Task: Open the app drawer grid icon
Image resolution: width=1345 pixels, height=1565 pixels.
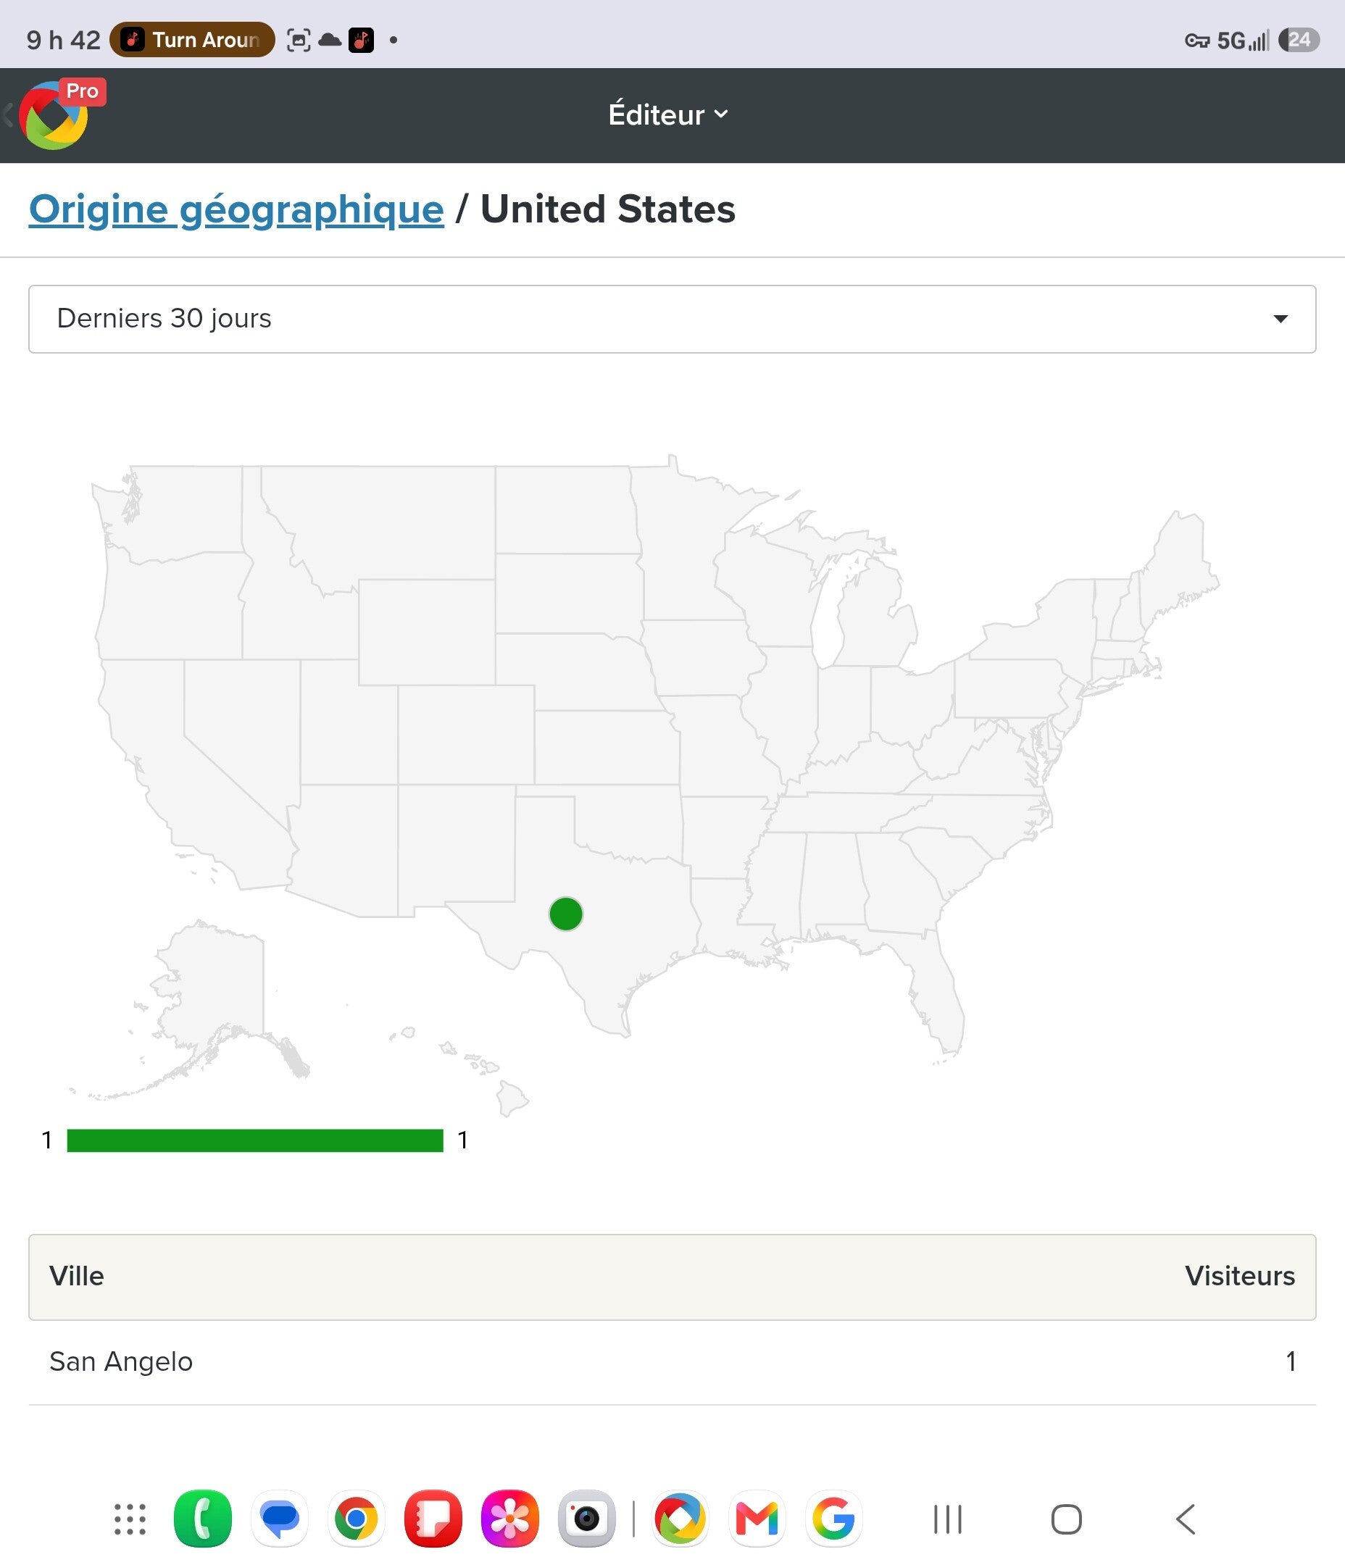Action: [130, 1519]
